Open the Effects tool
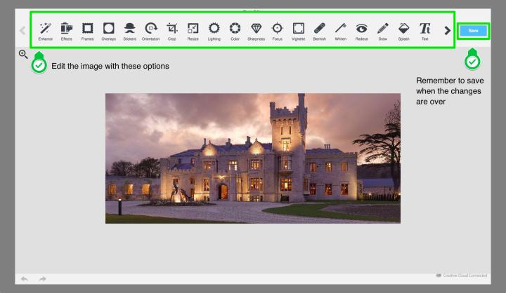Screen dimensions: 506x293 tap(67, 32)
